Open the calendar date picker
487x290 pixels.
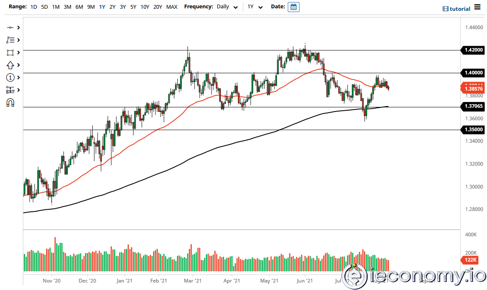(293, 7)
